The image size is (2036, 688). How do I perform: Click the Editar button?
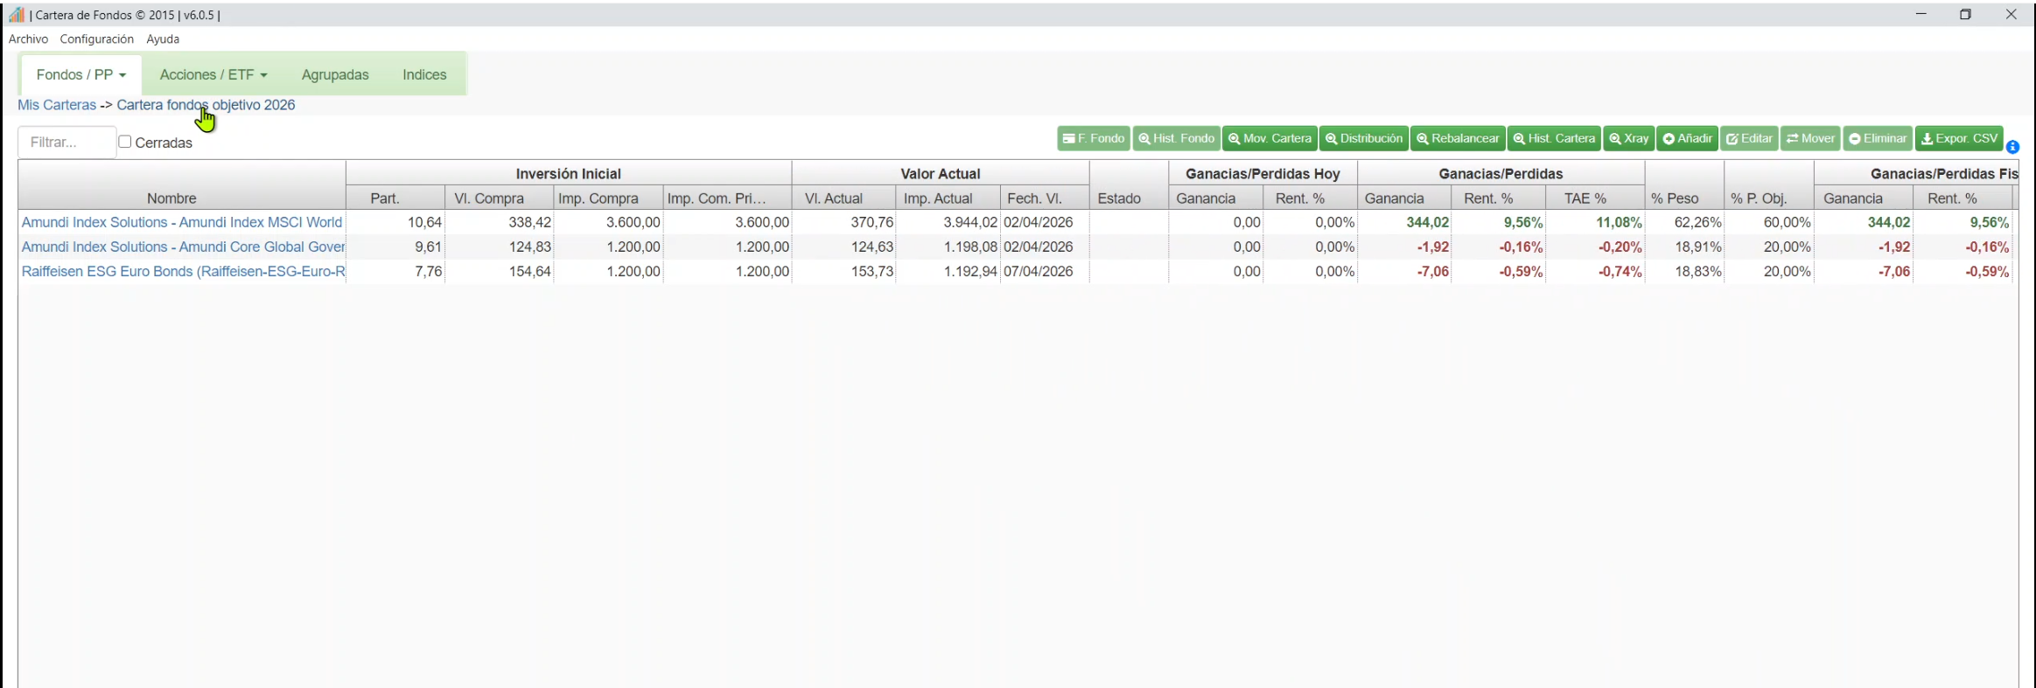(1749, 139)
